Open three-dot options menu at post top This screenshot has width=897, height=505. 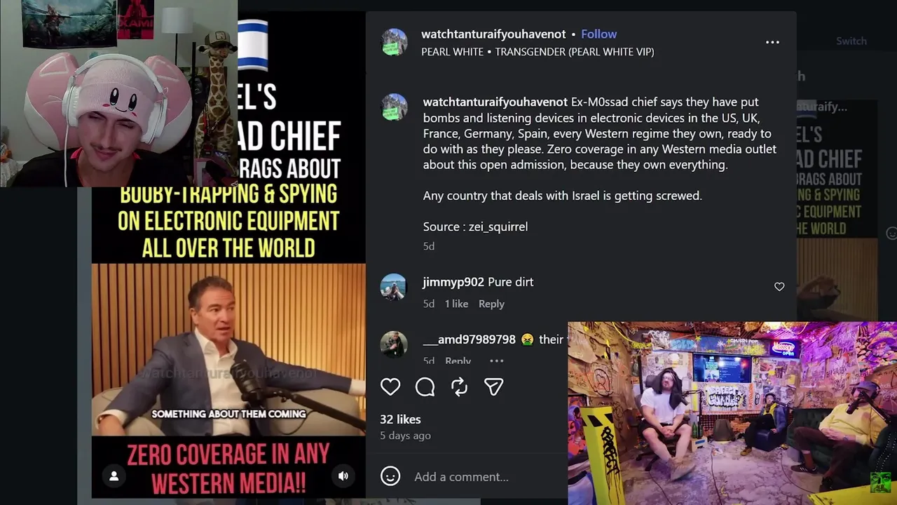coord(772,42)
